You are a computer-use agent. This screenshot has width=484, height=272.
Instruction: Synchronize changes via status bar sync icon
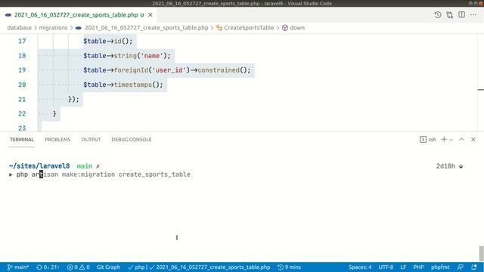coord(48,267)
